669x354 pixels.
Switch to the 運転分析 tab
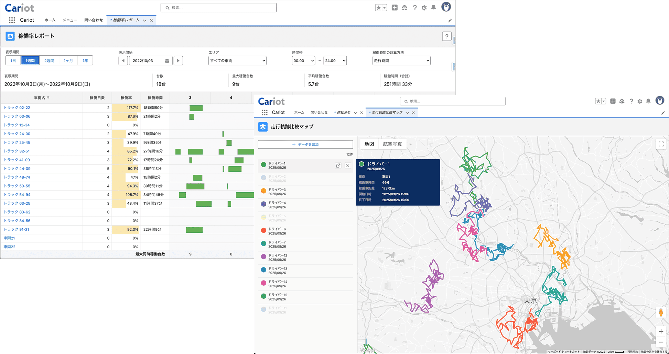[343, 113]
